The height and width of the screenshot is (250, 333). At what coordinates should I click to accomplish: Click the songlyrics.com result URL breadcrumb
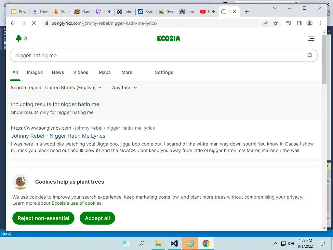83,128
